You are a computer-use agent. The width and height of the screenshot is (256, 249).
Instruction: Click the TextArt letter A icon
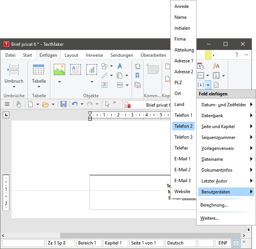click(x=120, y=66)
